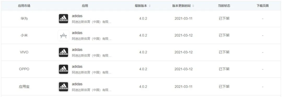
Task: Click the 已下架 status in 华为 row
Action: click(x=224, y=19)
